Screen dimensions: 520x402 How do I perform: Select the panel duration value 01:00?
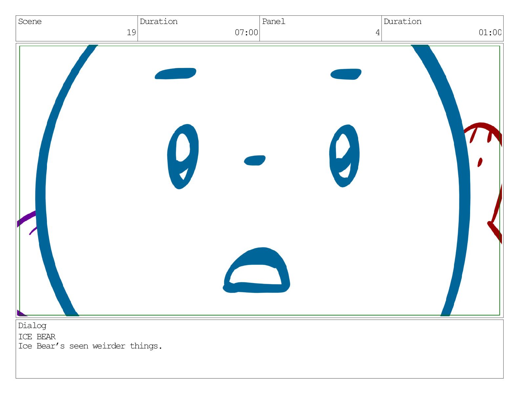490,32
